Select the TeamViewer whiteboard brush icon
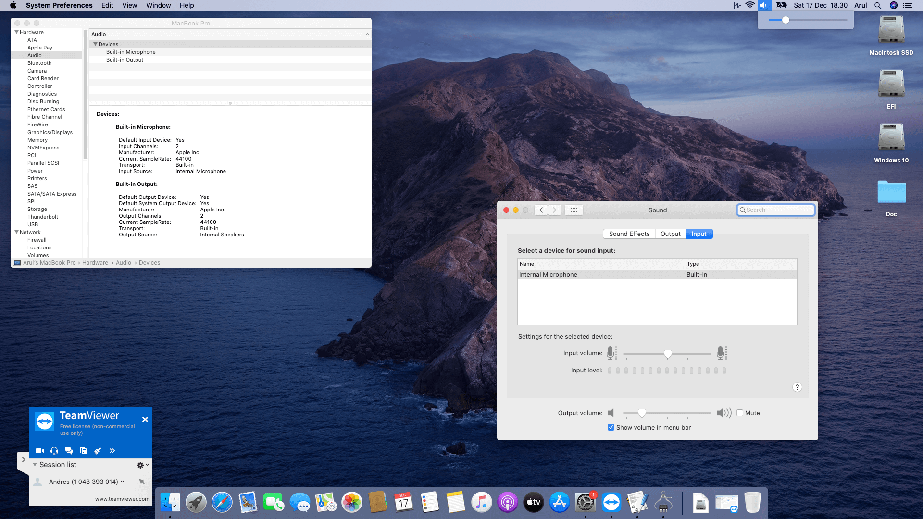923x519 pixels. pyautogui.click(x=98, y=451)
